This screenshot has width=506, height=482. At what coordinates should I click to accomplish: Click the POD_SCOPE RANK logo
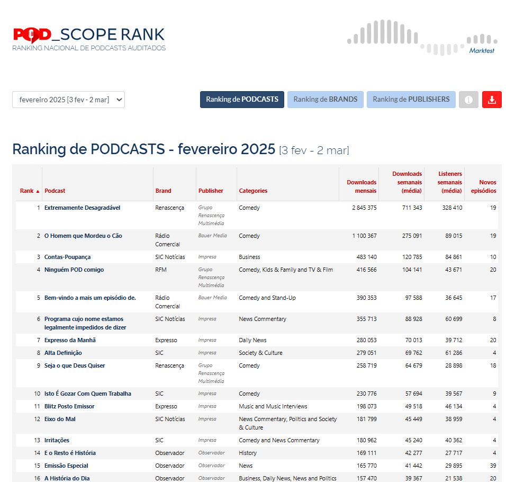pyautogui.click(x=89, y=39)
